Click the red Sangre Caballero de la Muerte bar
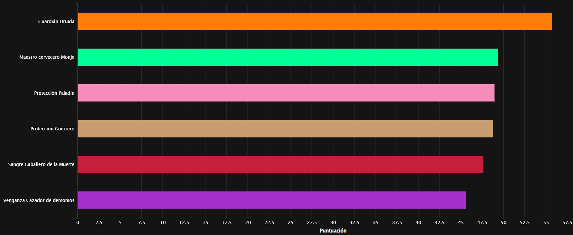 [x=280, y=164]
